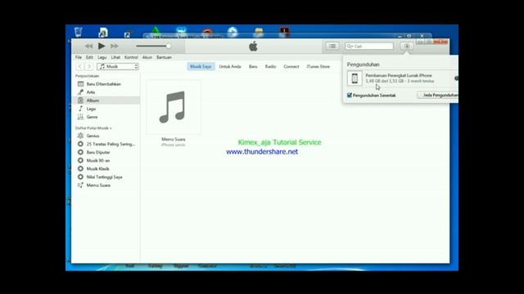This screenshot has height=294, width=524.
Task: Select Genre in the sidebar
Action: tap(106, 117)
